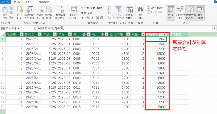Select 販売合計 cell 1960

[156, 39]
